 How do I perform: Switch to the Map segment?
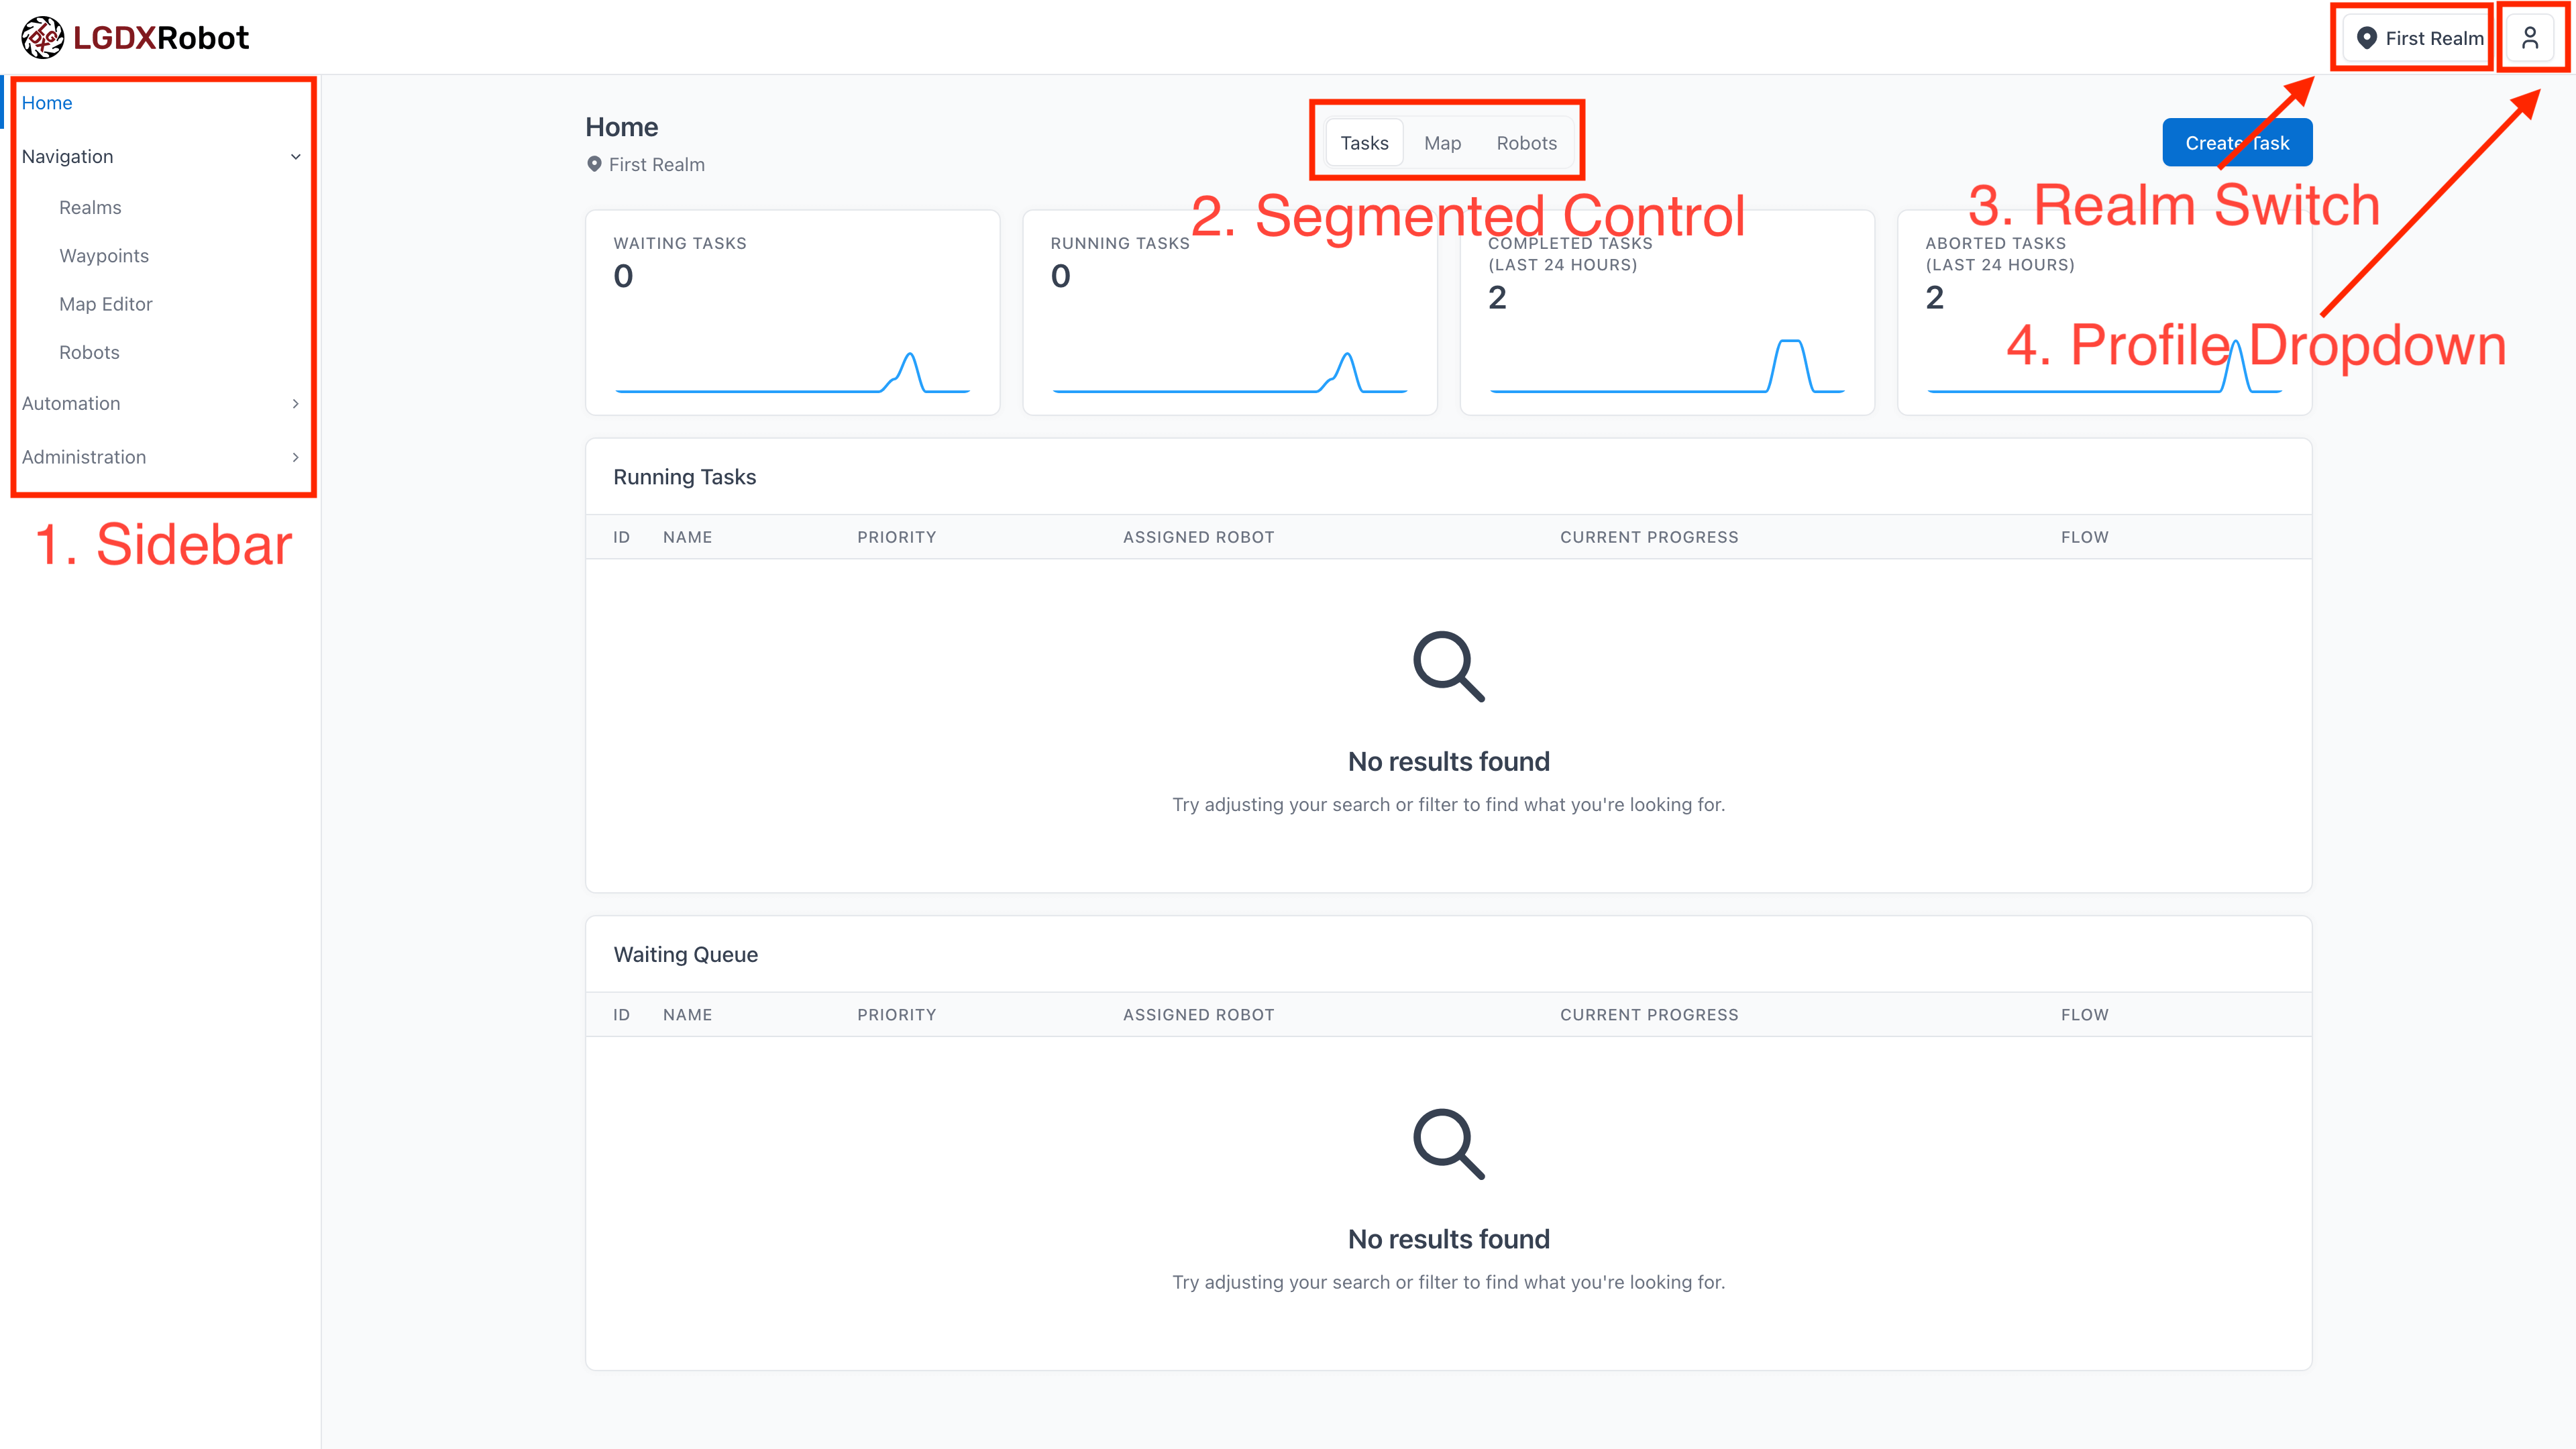(1442, 143)
